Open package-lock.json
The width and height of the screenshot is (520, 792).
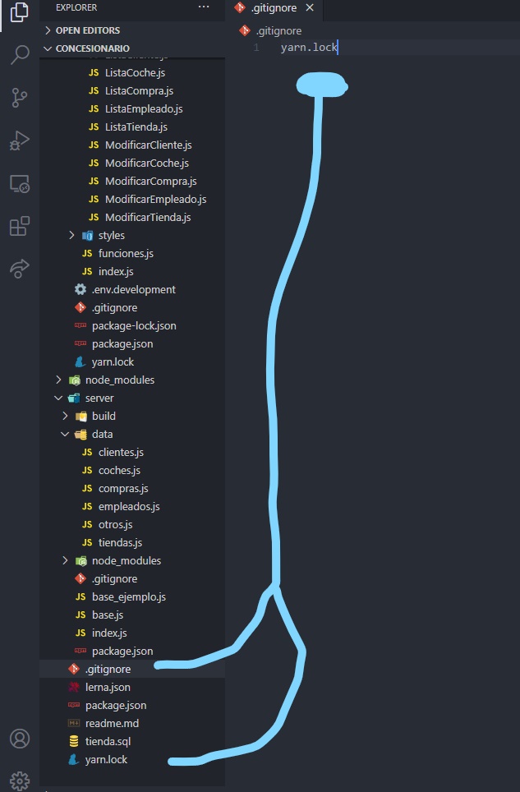click(x=134, y=326)
